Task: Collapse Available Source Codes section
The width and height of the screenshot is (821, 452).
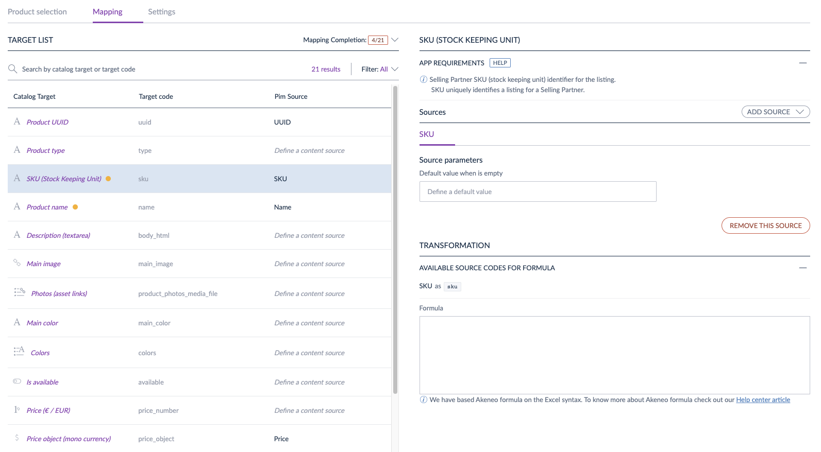Action: click(802, 268)
